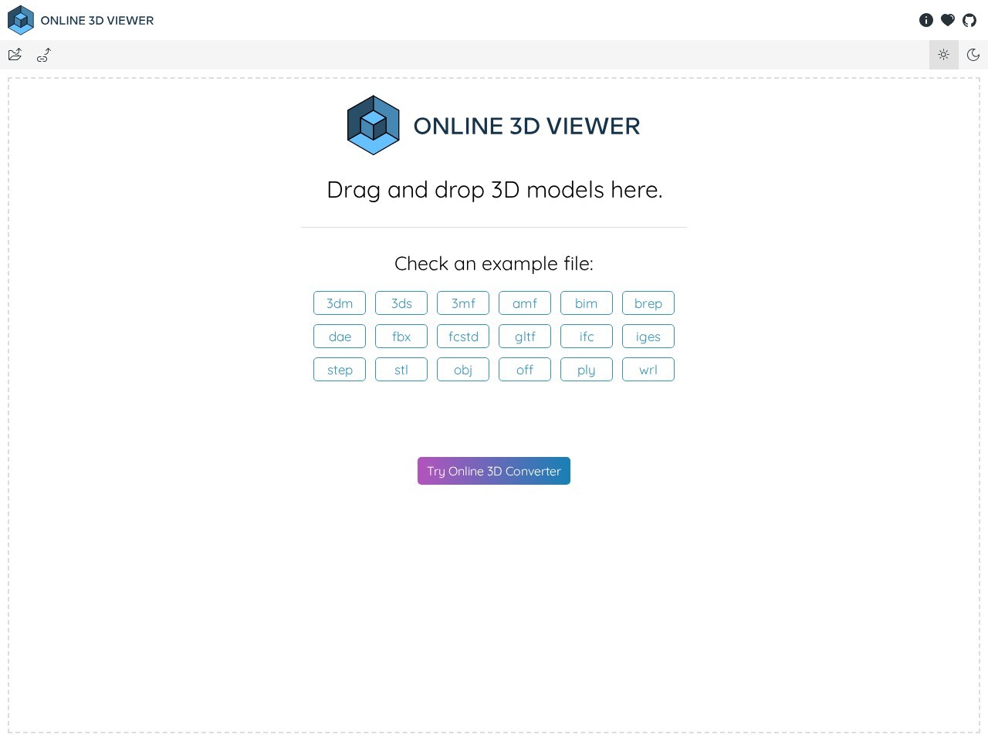Open model from your device icon

(x=15, y=55)
